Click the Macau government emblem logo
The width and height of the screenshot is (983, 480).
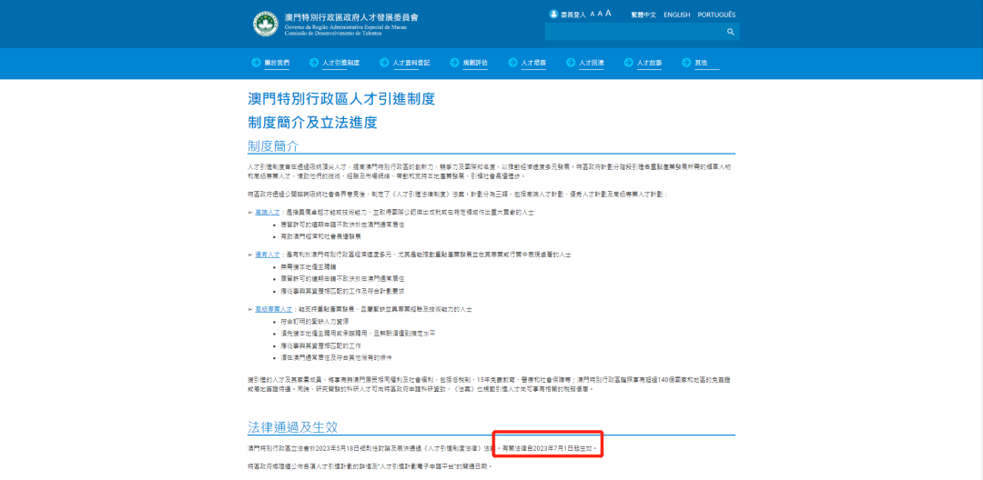click(265, 24)
